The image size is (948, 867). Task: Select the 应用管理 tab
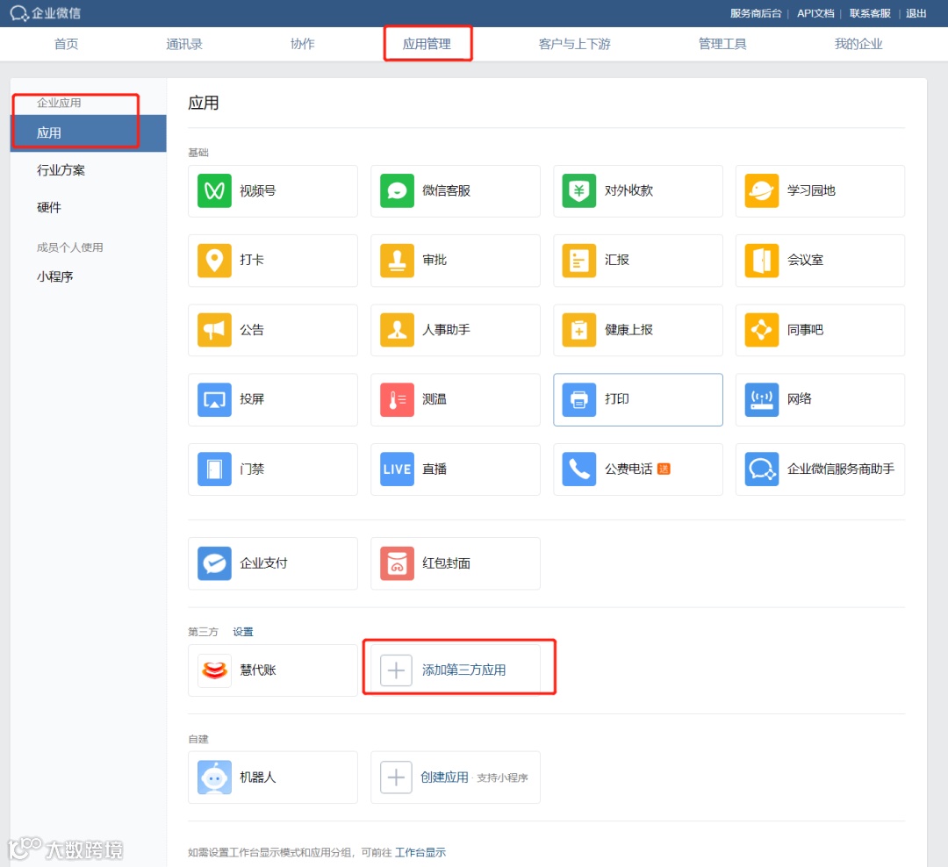point(427,44)
